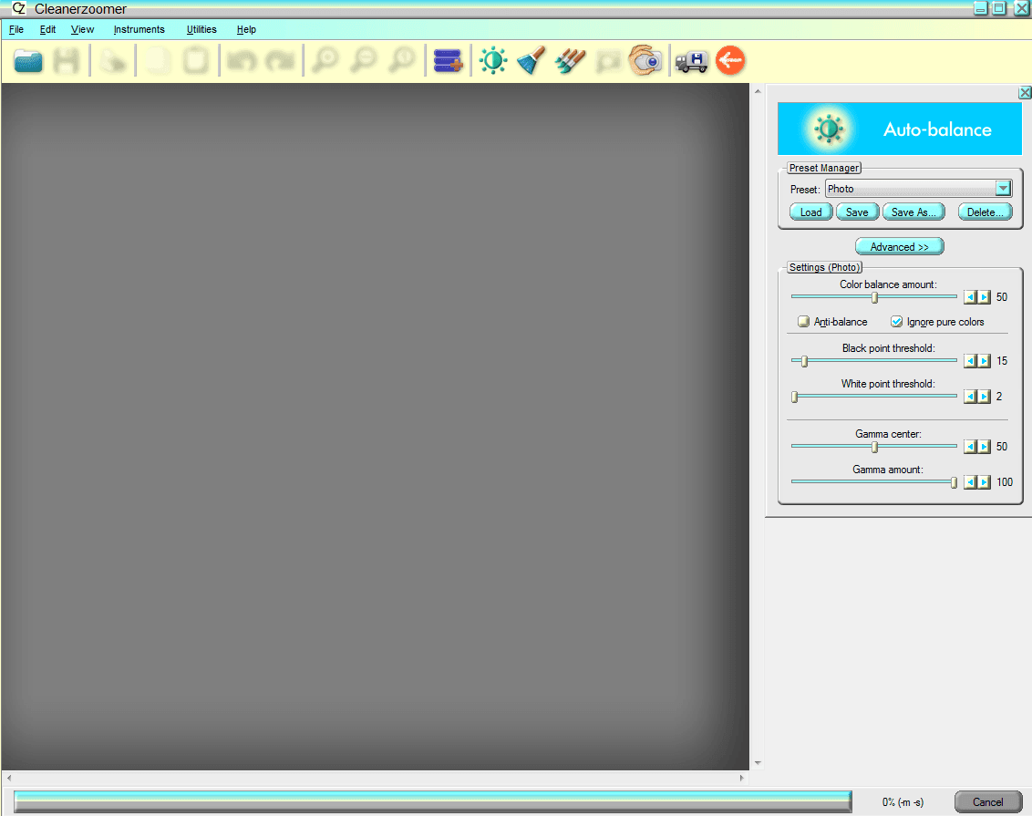Click the truck with floppy disk icon
The height and width of the screenshot is (816, 1032).
691,61
